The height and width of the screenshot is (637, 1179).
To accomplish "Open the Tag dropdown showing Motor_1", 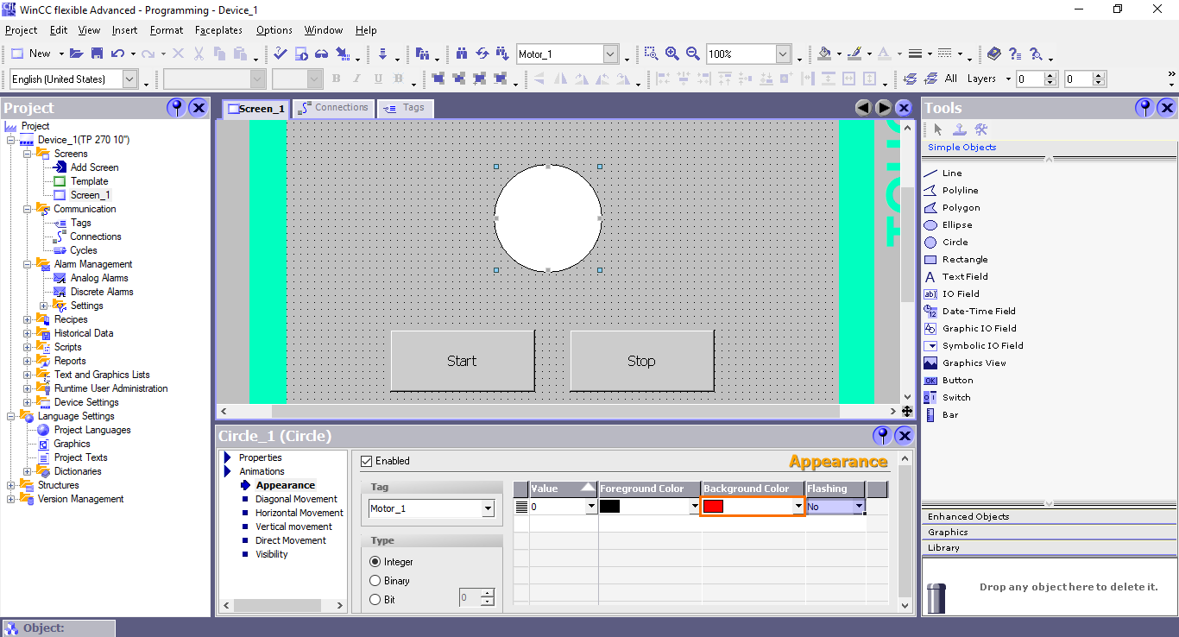I will pos(488,509).
